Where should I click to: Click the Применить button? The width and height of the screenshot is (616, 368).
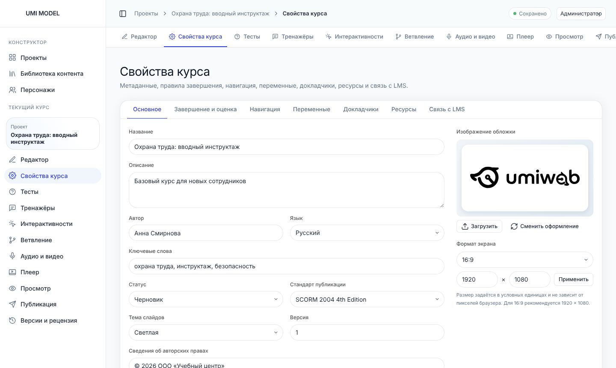(x=573, y=279)
